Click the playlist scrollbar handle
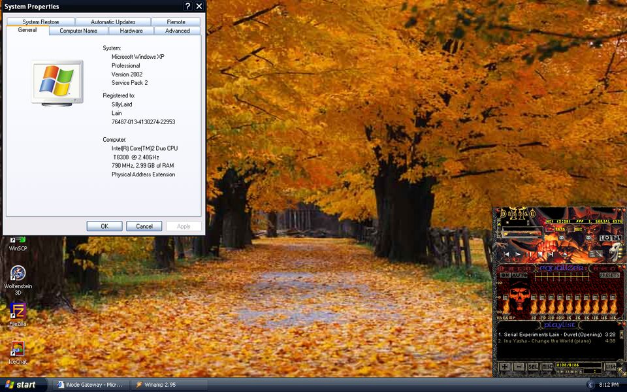Image resolution: width=627 pixels, height=392 pixels. (x=621, y=335)
